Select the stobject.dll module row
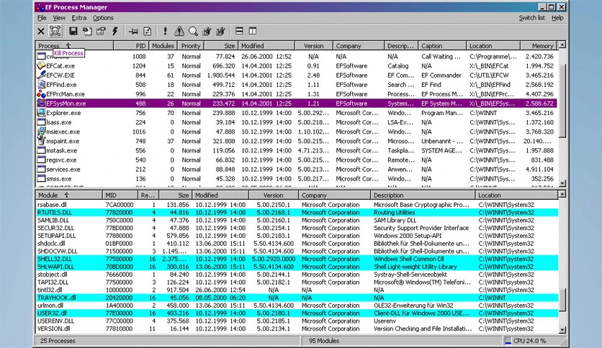Image resolution: width=602 pixels, height=348 pixels. coord(297,275)
